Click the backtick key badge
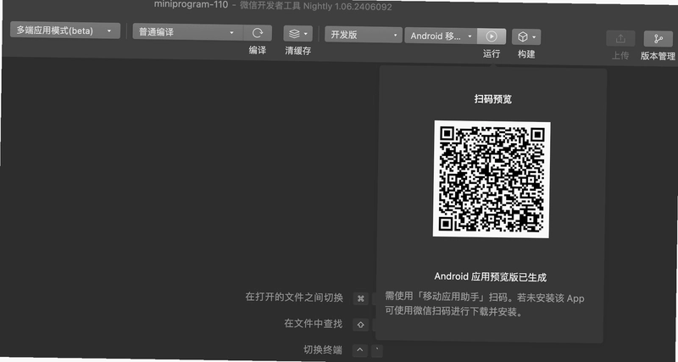The height and width of the screenshot is (362, 678). click(377, 350)
